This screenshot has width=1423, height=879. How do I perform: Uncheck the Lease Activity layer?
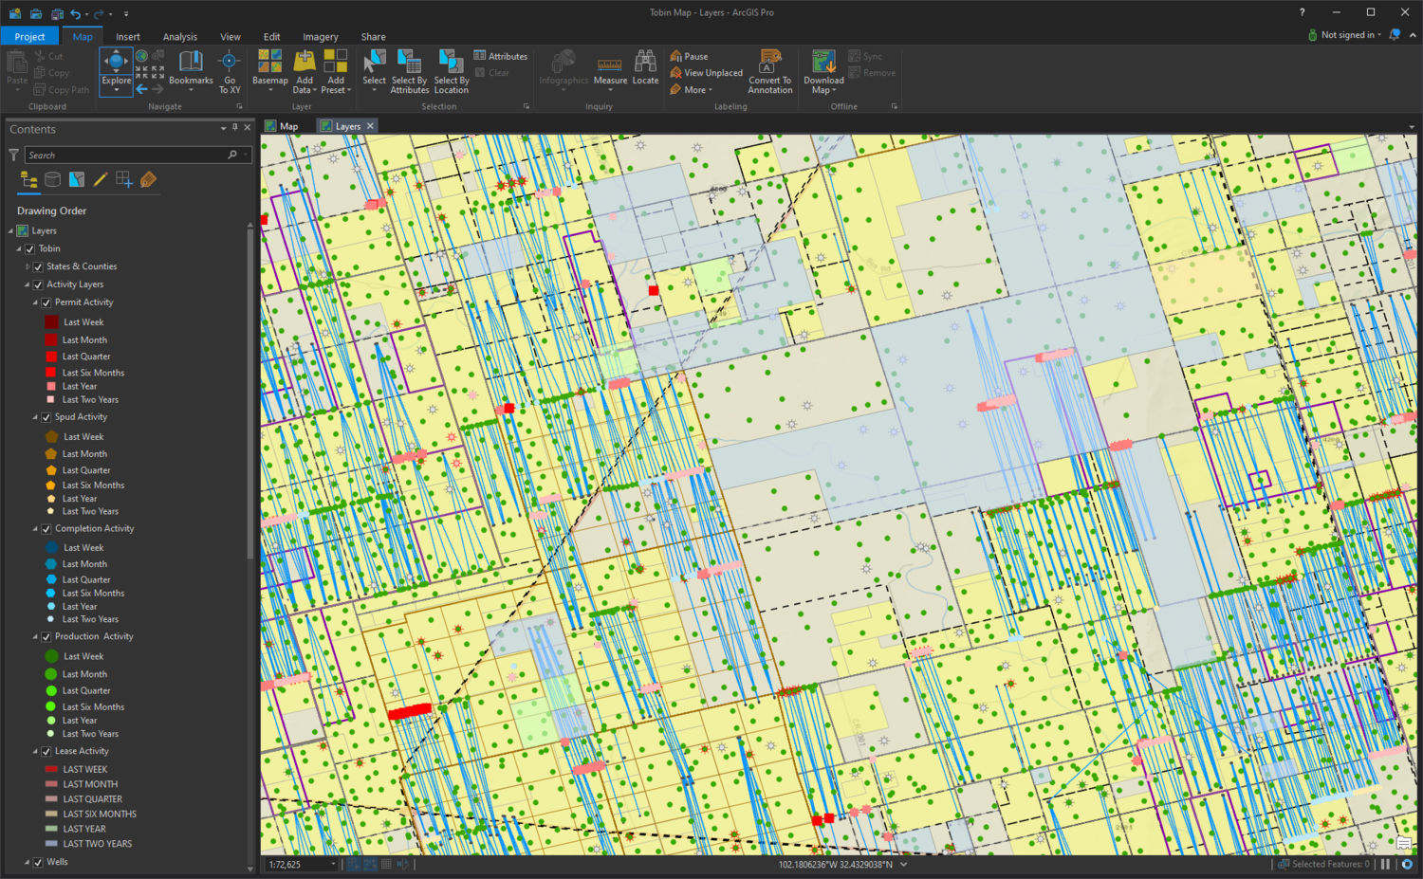click(x=46, y=751)
